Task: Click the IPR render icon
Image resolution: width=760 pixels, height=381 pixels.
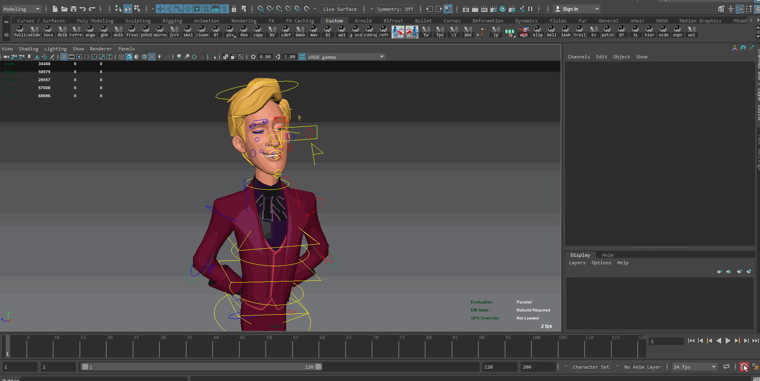Action: 484,9
